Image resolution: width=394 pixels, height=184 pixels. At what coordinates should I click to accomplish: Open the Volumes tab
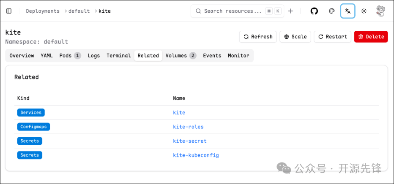coord(181,56)
